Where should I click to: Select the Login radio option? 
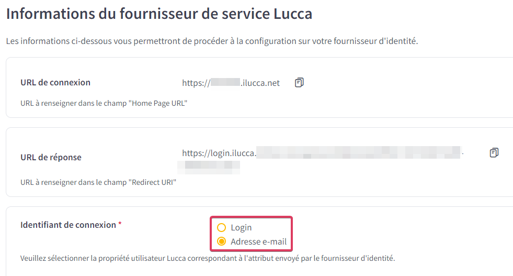point(222,227)
